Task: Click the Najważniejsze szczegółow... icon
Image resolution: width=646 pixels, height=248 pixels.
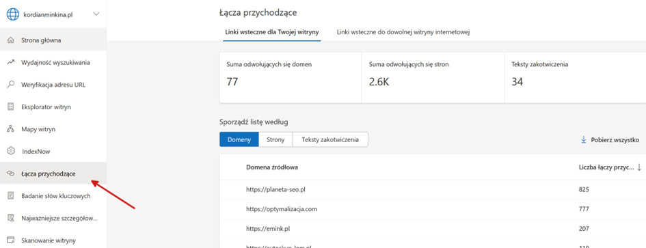Action: click(11, 218)
